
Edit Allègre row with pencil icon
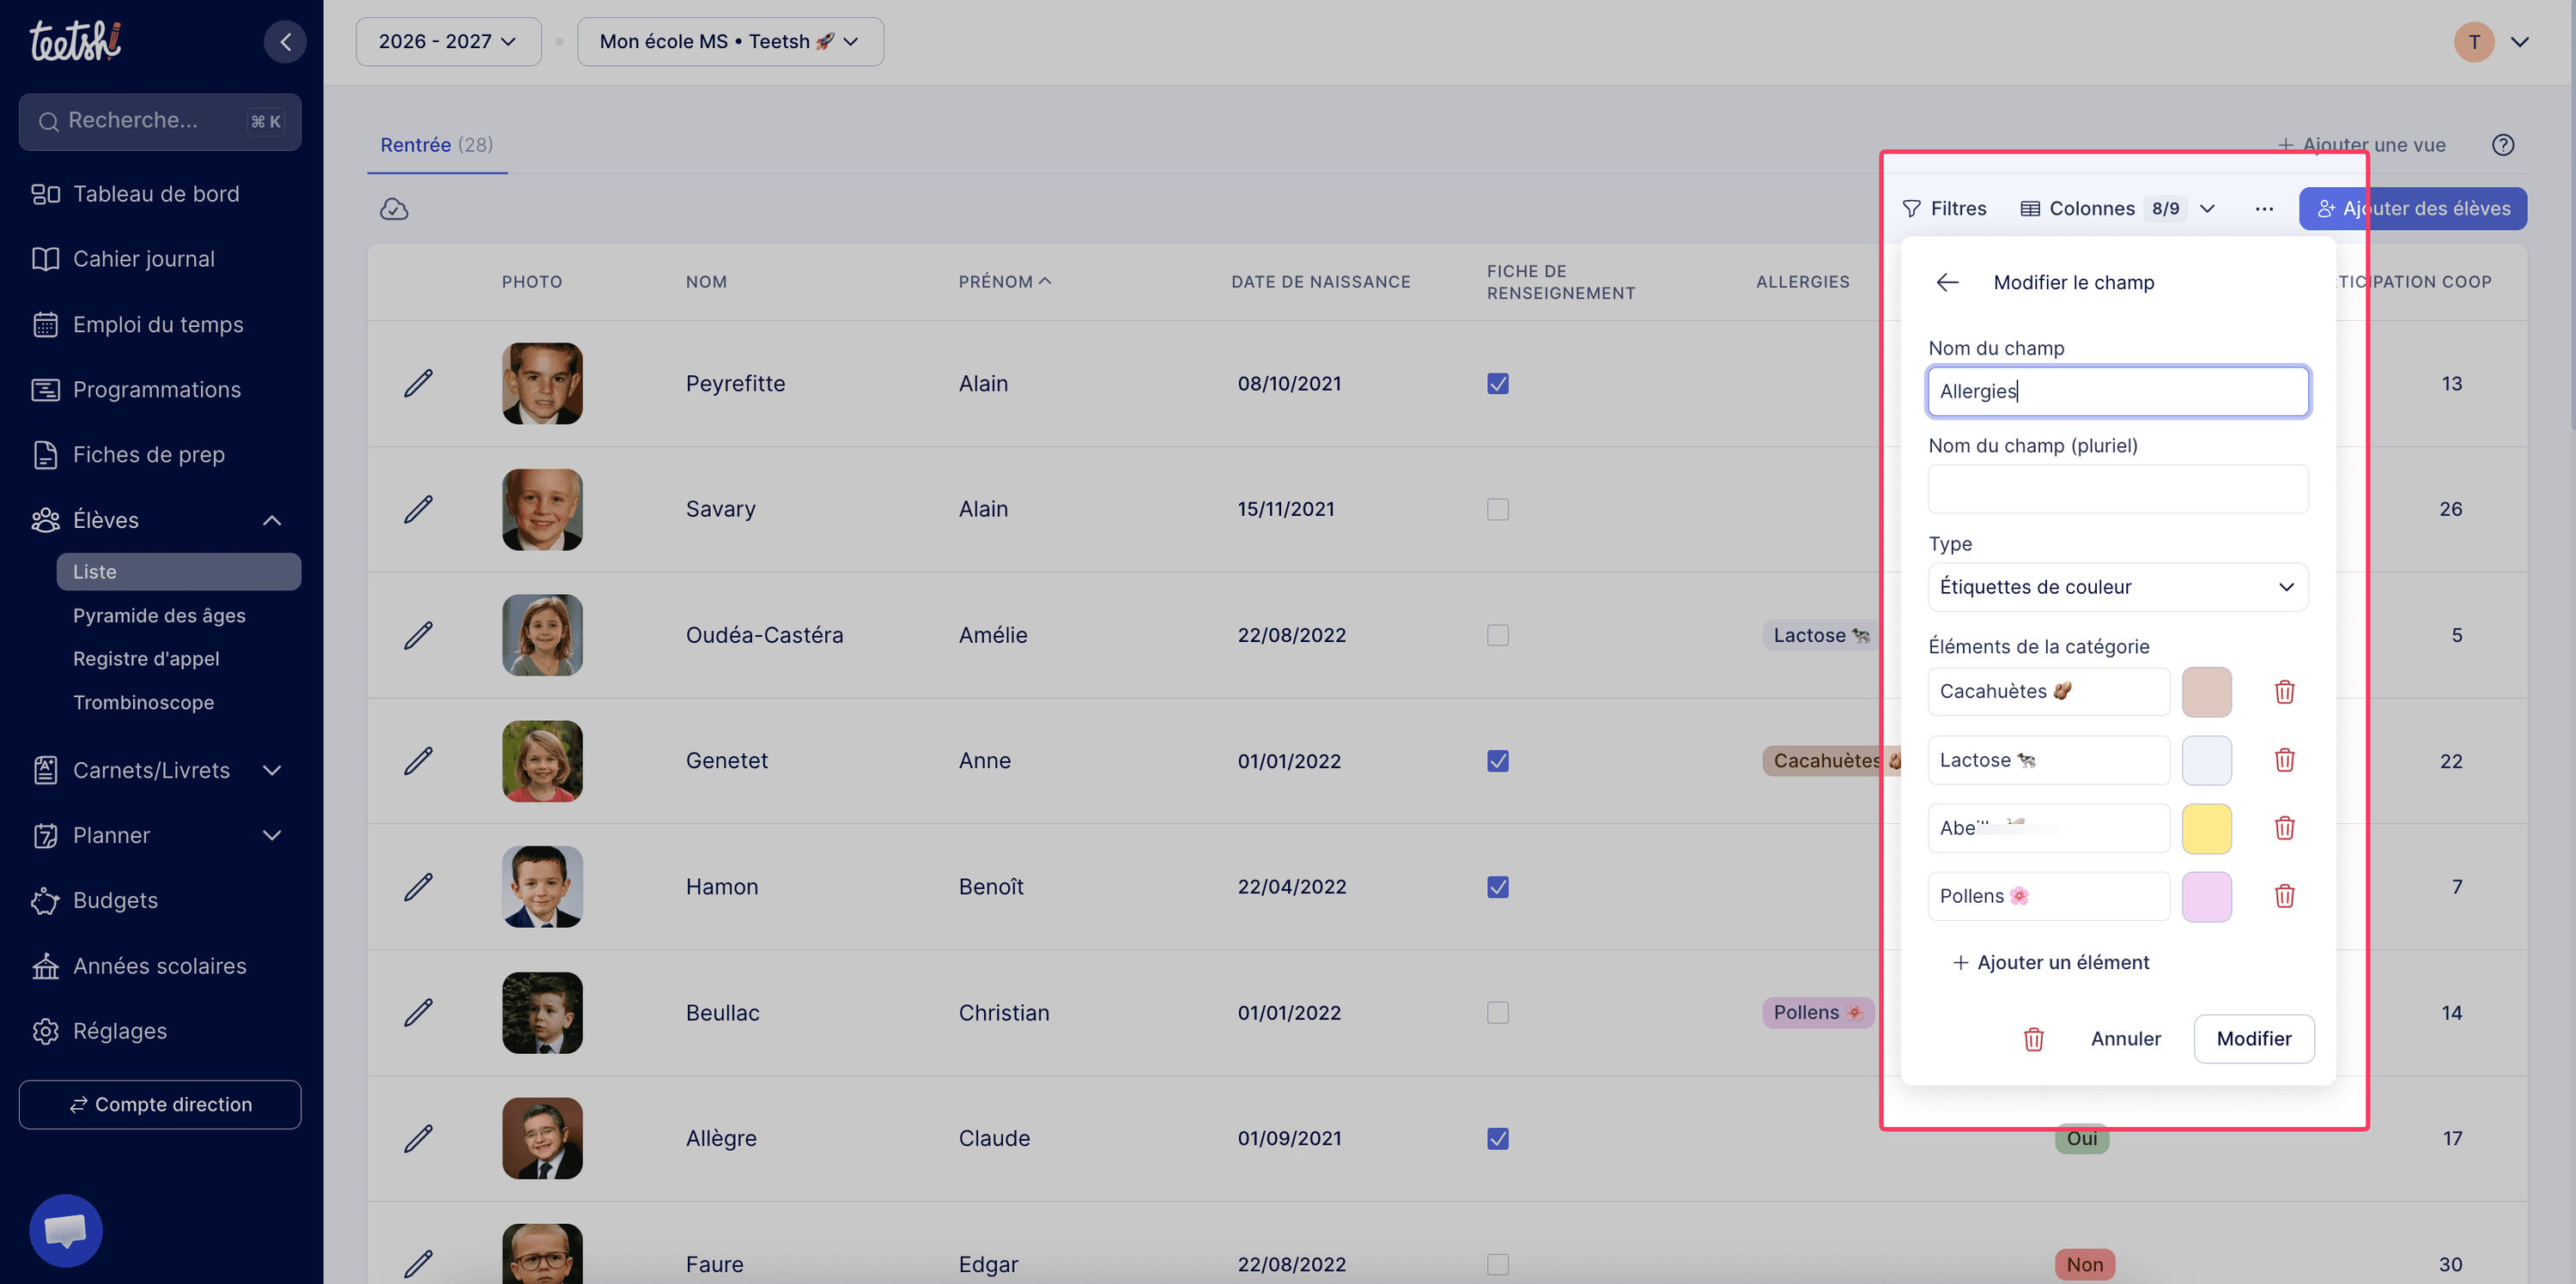coord(418,1139)
